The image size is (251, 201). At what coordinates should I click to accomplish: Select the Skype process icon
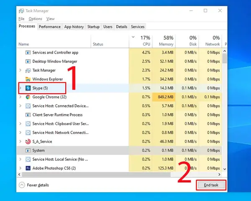(x=28, y=88)
